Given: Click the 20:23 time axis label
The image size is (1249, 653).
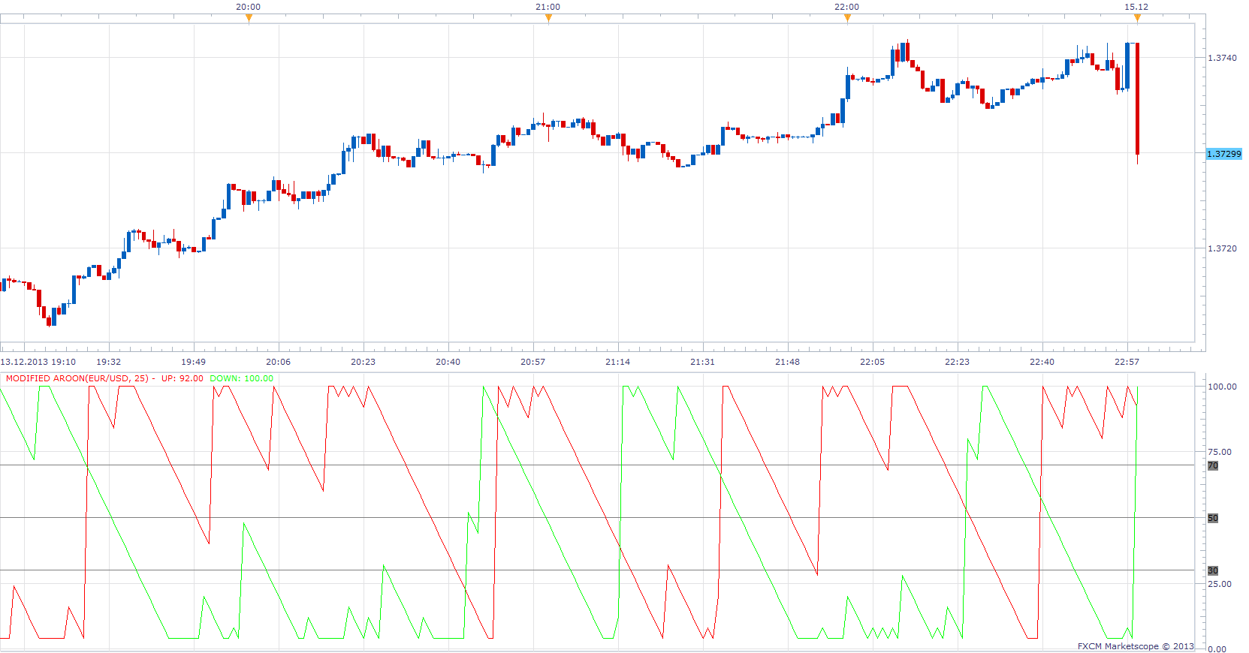Looking at the screenshot, I should click(x=364, y=362).
